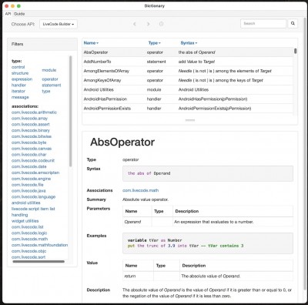This screenshot has height=305, width=308.
Task: Select the AddNumberTo entry row
Action: [x=188, y=62]
